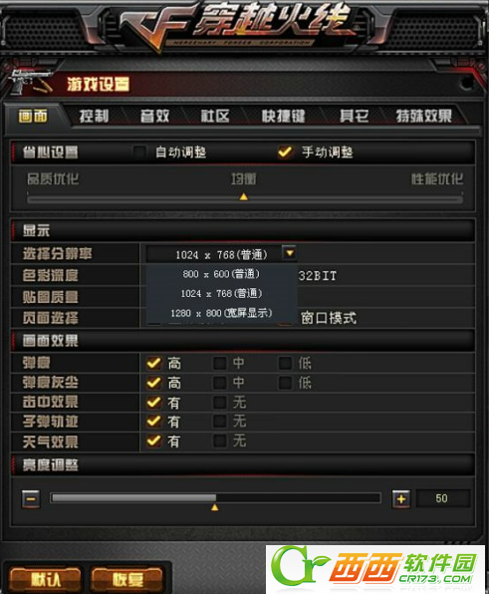
Task: Click the CF 穿越火线 logo
Action: coord(237,27)
